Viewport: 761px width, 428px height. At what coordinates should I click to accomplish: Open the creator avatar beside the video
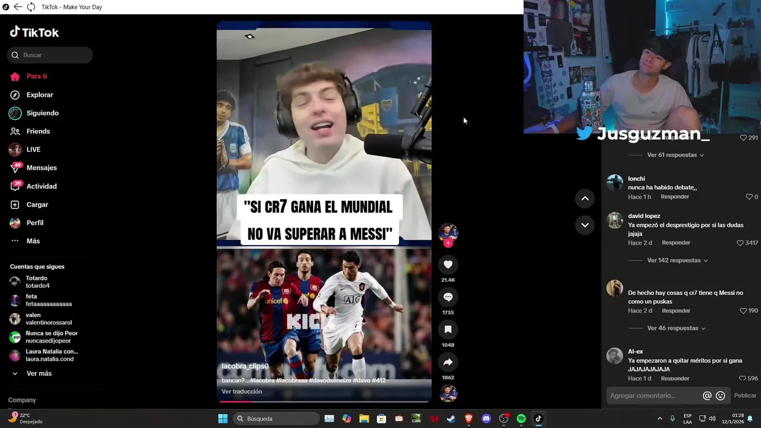tap(448, 232)
